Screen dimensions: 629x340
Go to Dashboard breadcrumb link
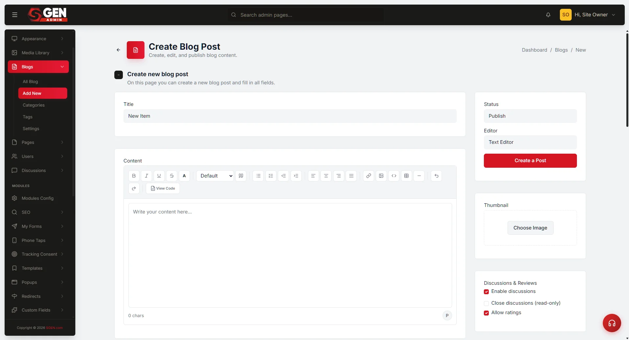coord(534,50)
